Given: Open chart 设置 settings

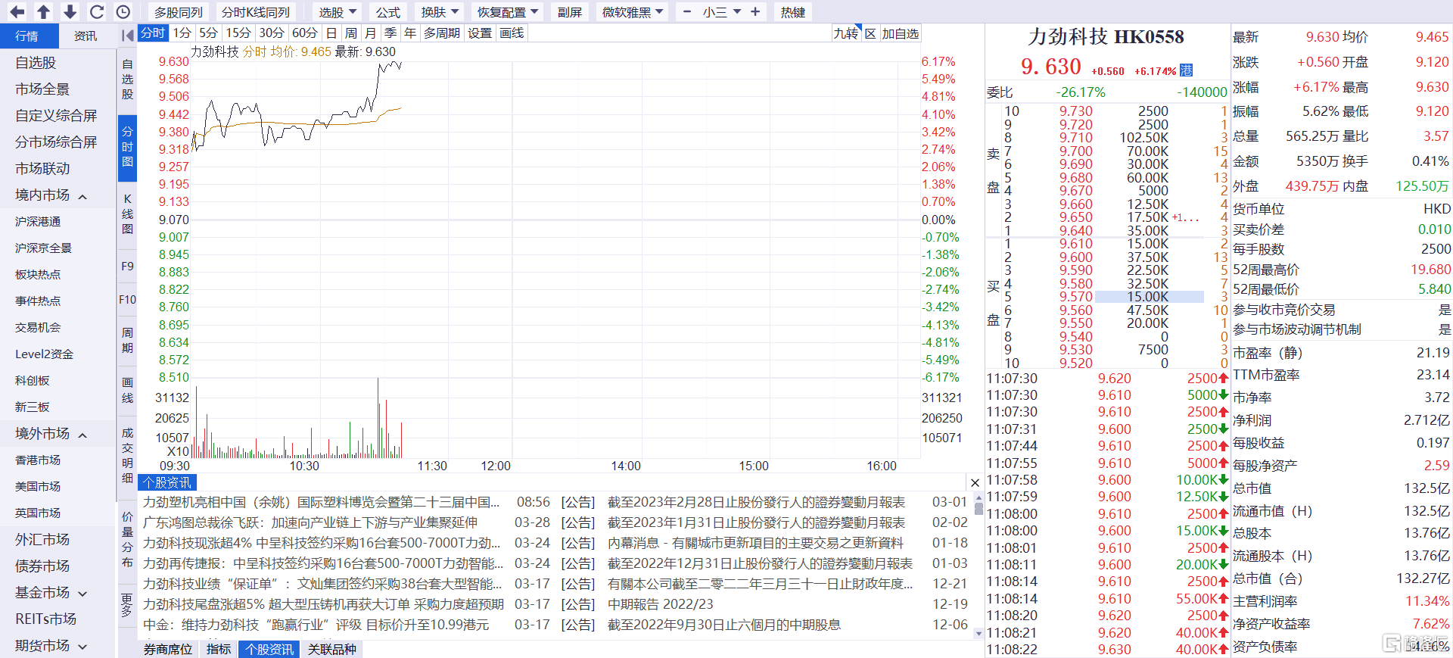Looking at the screenshot, I should (x=480, y=33).
